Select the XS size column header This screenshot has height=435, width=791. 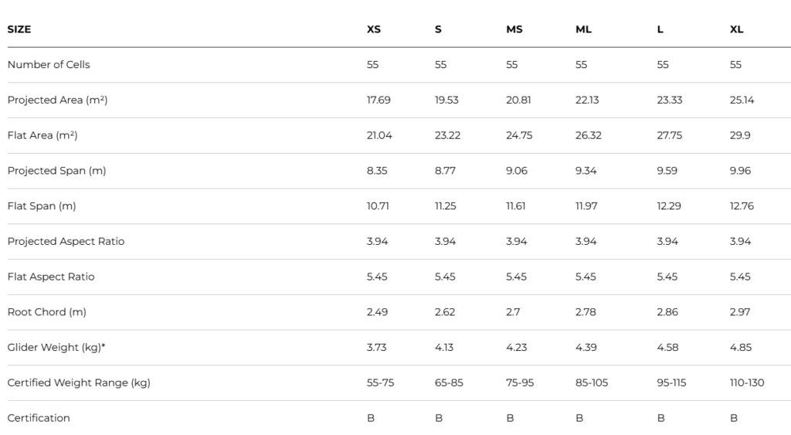click(x=374, y=29)
